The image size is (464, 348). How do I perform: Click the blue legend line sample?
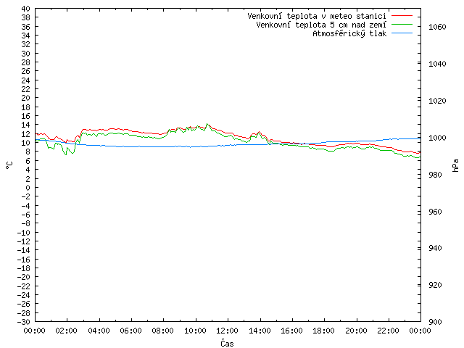(x=402, y=33)
